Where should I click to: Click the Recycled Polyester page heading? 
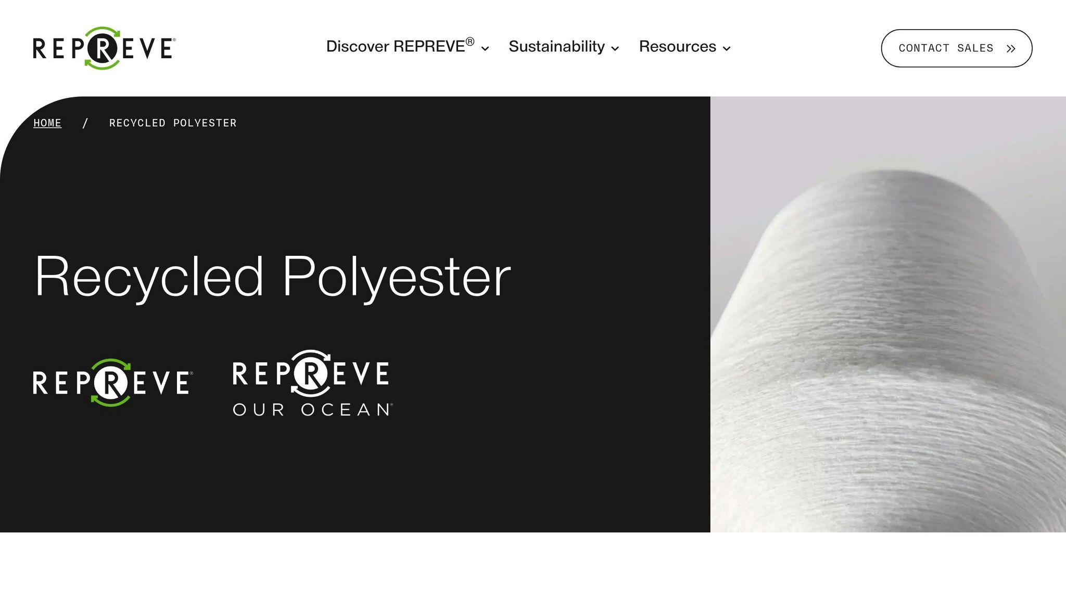[273, 277]
